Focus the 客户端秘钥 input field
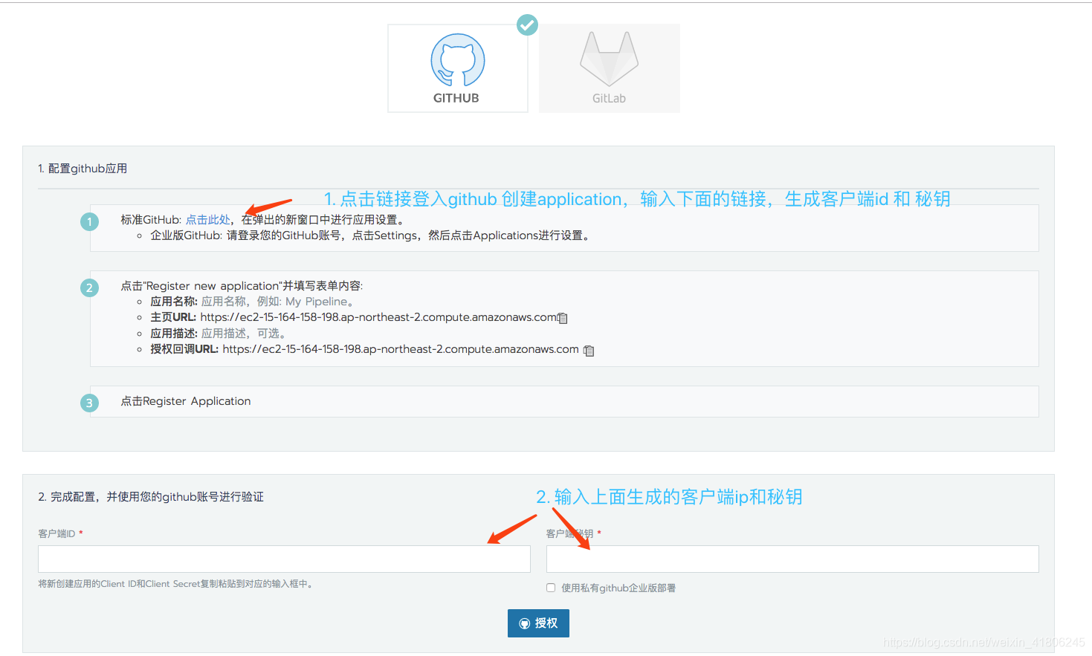 point(792,559)
